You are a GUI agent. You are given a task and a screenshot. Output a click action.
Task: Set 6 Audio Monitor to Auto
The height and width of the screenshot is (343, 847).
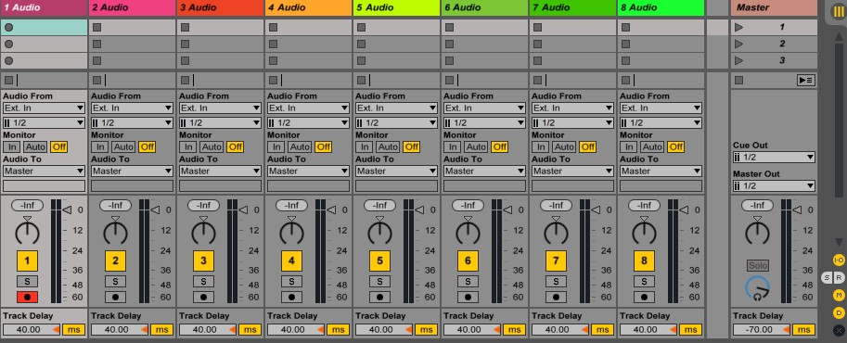pyautogui.click(x=476, y=146)
